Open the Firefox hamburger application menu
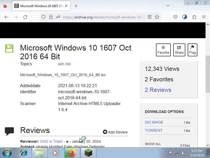This screenshot has height=158, width=210. coord(204,17)
